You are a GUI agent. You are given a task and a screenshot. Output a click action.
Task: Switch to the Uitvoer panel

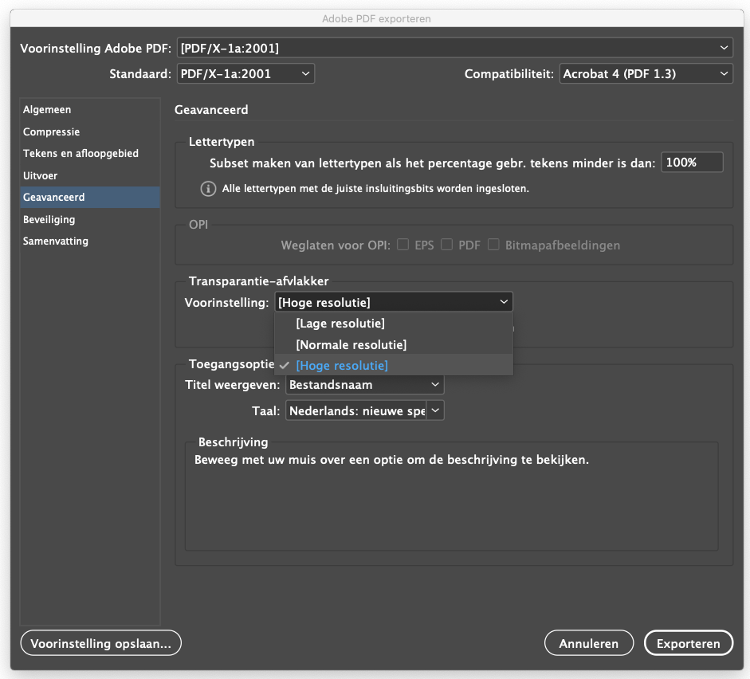click(90, 175)
